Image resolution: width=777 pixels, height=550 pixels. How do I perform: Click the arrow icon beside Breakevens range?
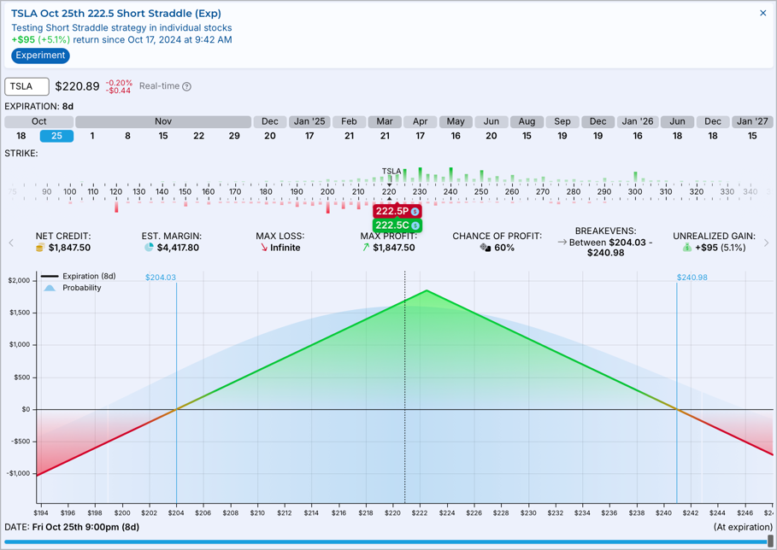point(562,242)
